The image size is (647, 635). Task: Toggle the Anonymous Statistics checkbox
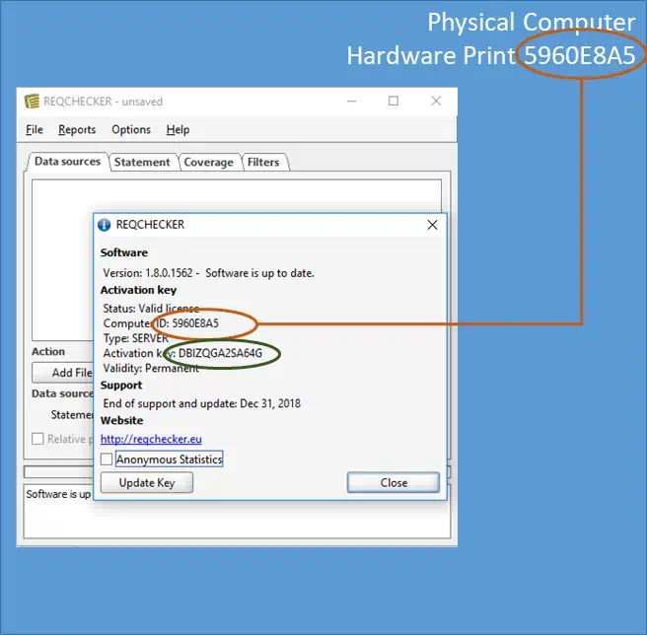107,459
